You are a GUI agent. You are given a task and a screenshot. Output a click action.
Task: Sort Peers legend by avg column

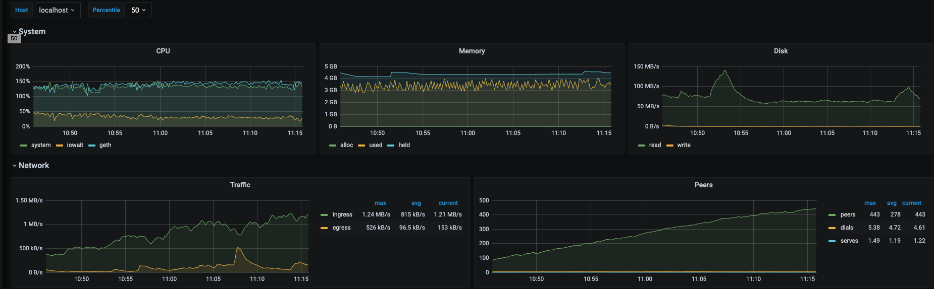click(x=892, y=203)
